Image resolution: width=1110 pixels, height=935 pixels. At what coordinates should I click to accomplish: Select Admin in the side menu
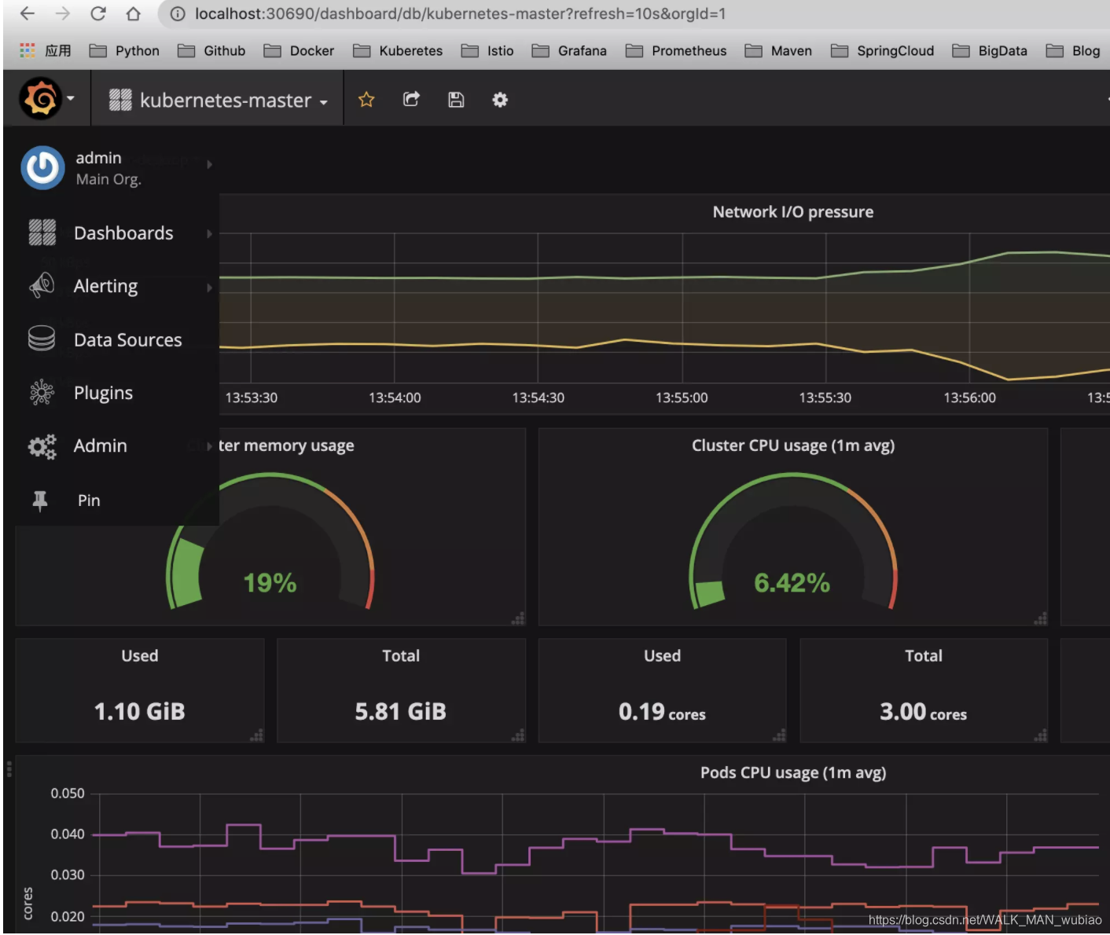click(x=100, y=445)
